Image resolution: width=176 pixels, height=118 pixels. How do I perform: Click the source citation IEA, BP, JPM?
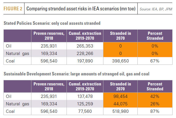(156, 9)
